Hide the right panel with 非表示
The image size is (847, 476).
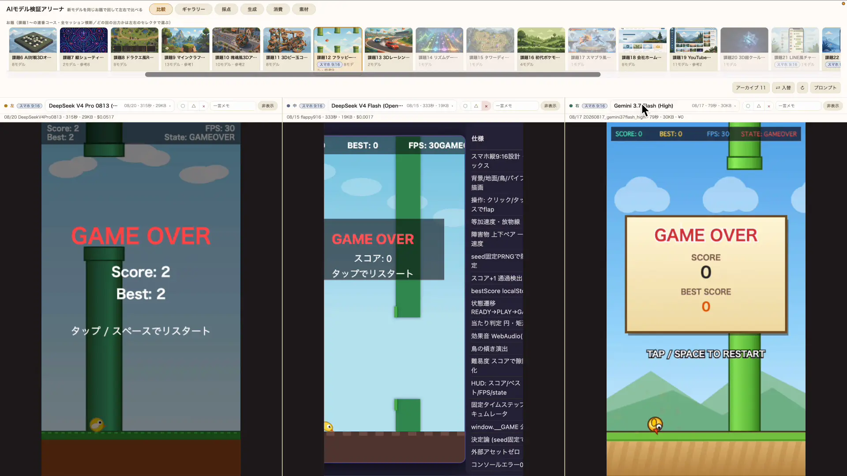(832, 106)
